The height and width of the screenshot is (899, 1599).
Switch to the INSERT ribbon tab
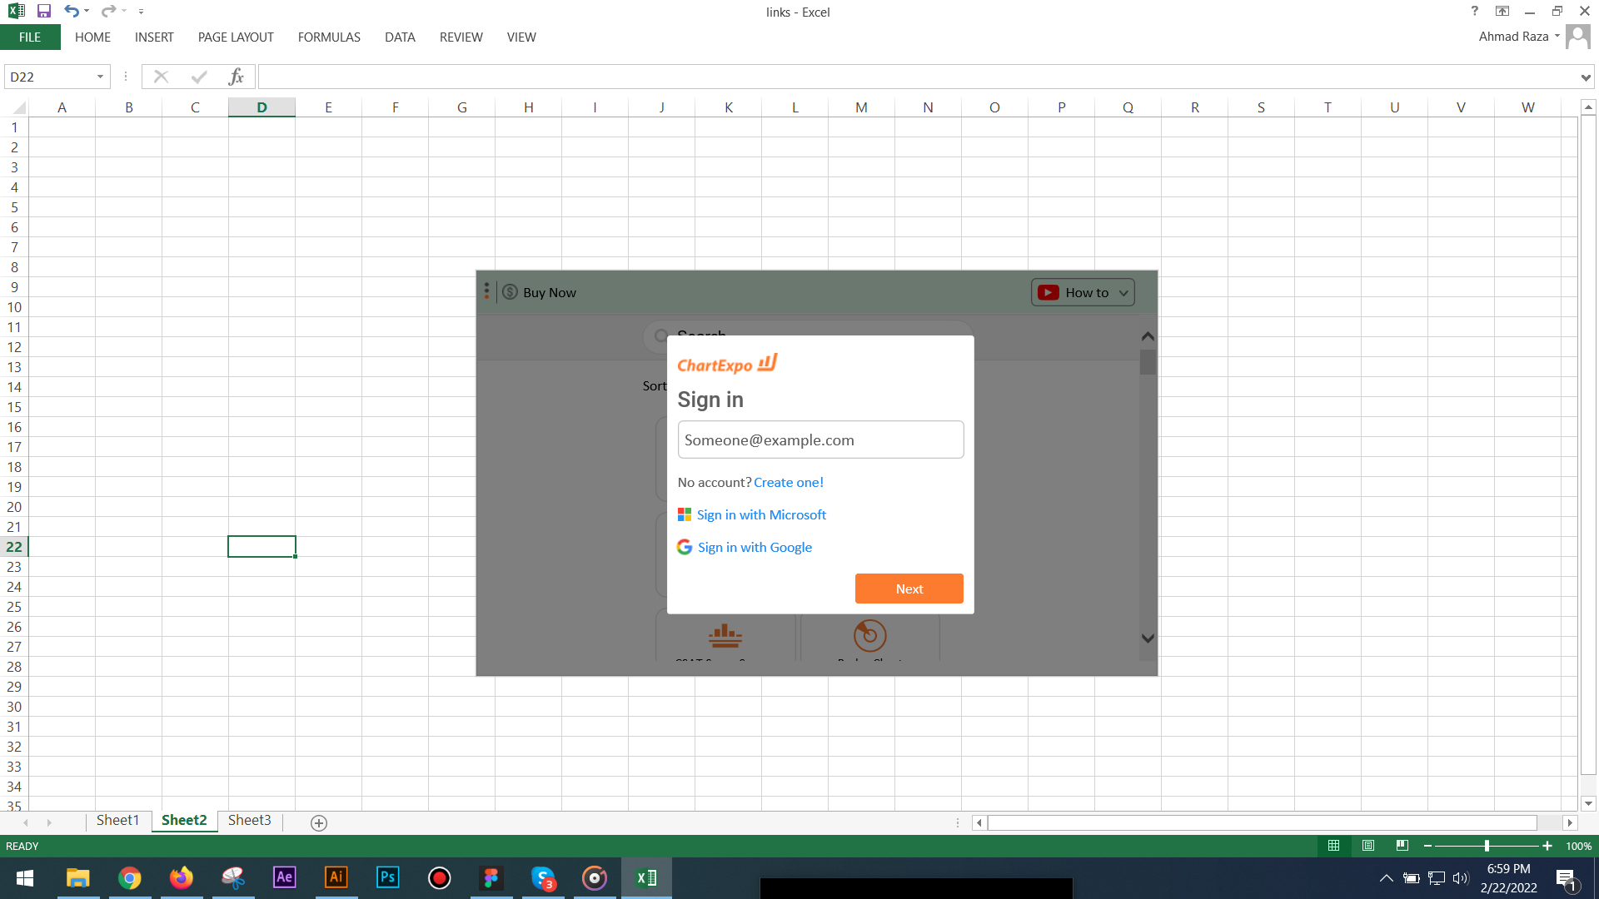[x=154, y=37]
